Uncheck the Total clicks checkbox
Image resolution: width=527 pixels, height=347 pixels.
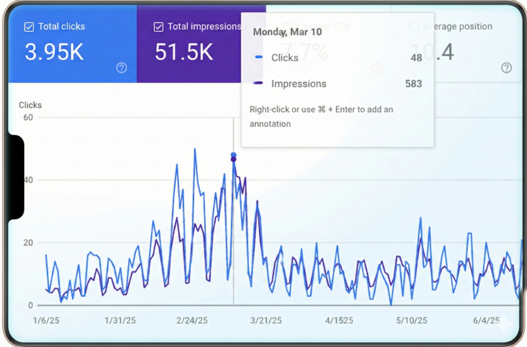pyautogui.click(x=30, y=26)
